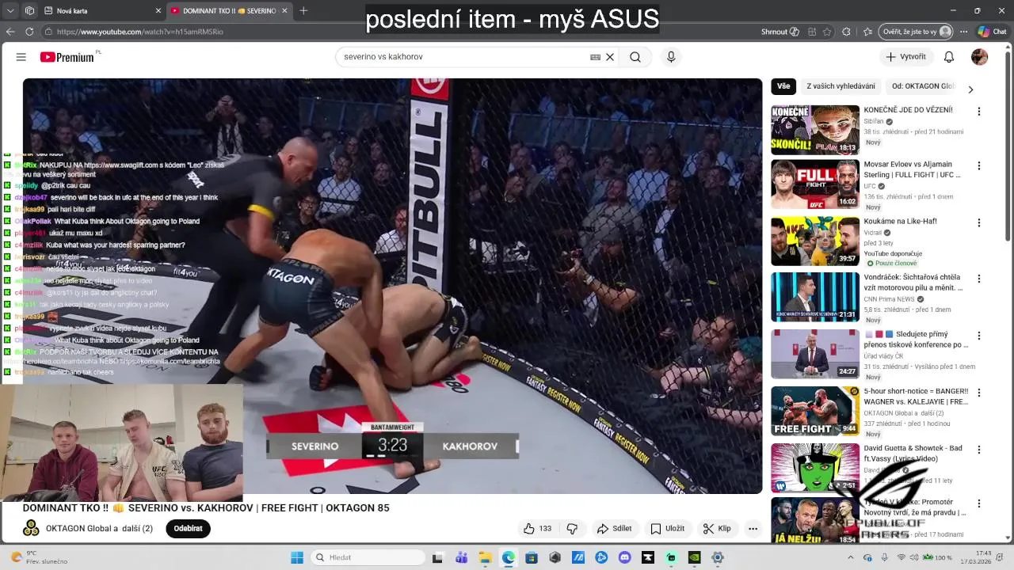Open the Edge workspaces icon
The height and width of the screenshot is (570, 1014).
29,11
